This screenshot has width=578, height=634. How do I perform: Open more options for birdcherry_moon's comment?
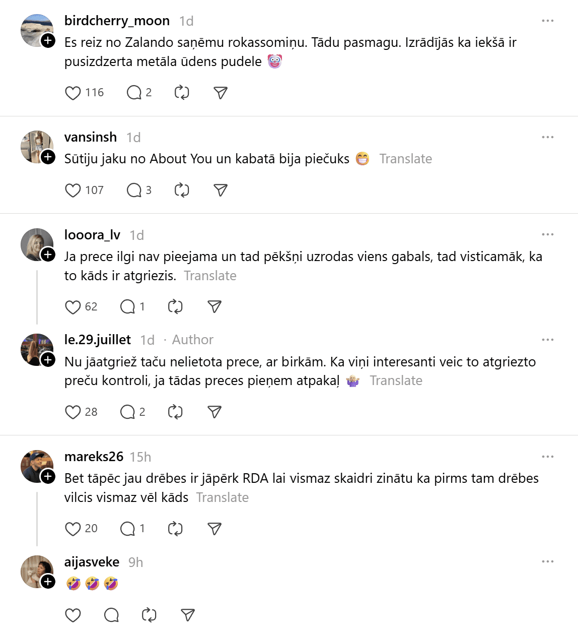tap(547, 21)
